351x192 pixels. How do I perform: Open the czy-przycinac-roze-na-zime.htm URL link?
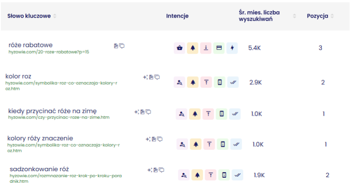(59, 117)
